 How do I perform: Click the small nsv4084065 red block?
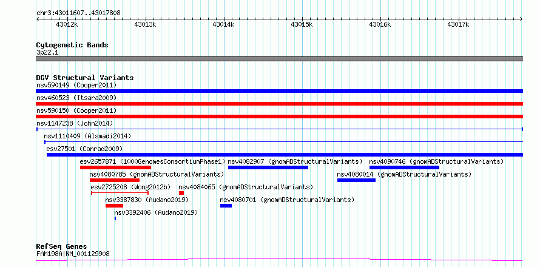tap(181, 193)
